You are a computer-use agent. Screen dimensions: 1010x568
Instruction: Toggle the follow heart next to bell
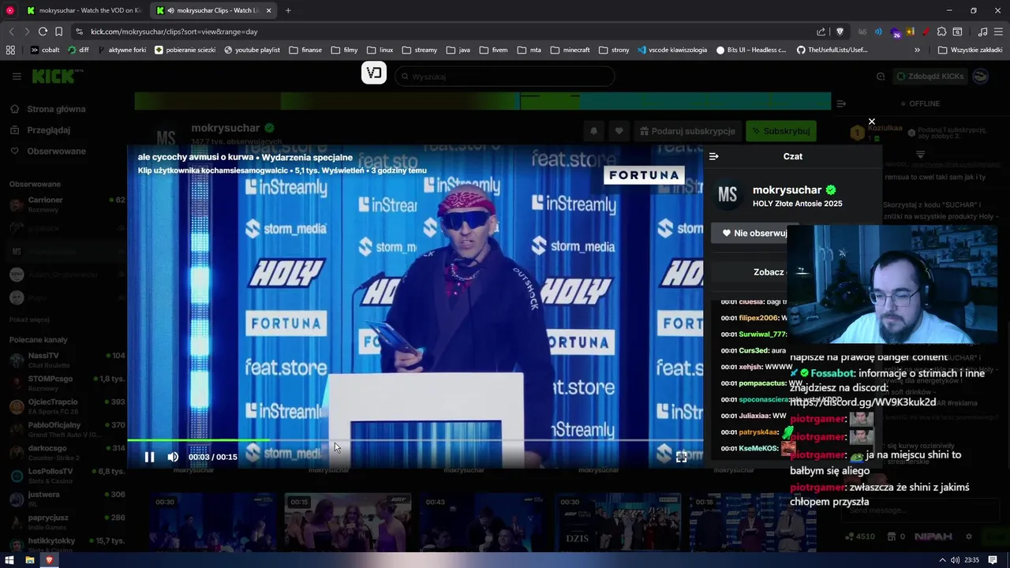(619, 131)
